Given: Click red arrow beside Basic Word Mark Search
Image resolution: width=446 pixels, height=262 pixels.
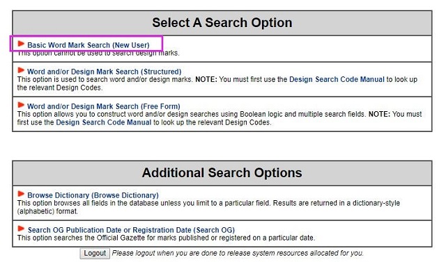Looking at the screenshot, I should coord(21,44).
